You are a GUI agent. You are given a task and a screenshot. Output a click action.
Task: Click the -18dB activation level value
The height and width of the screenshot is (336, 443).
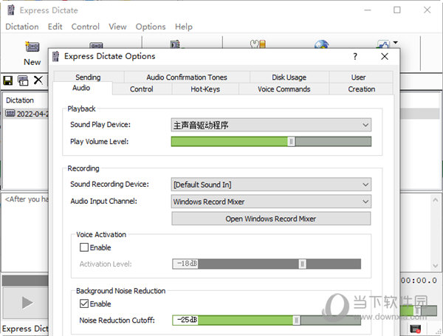point(185,264)
